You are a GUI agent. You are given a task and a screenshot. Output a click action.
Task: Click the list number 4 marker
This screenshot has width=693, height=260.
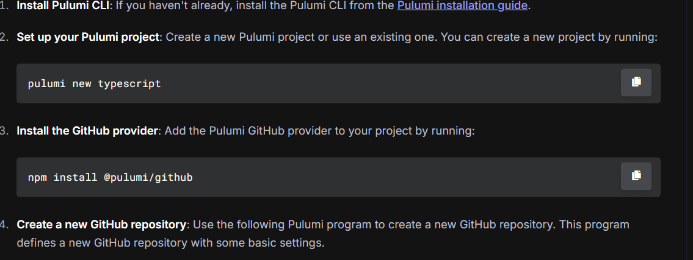click(x=4, y=225)
